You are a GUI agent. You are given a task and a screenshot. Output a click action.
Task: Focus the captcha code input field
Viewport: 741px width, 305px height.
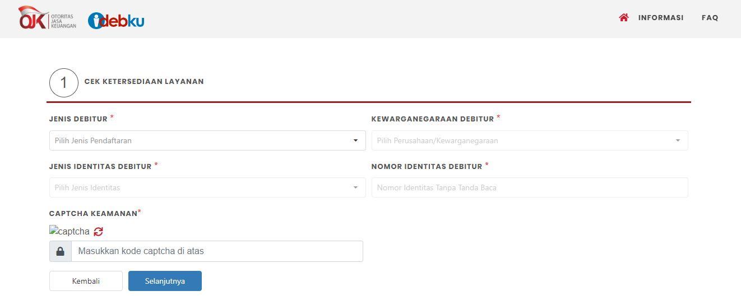click(217, 251)
